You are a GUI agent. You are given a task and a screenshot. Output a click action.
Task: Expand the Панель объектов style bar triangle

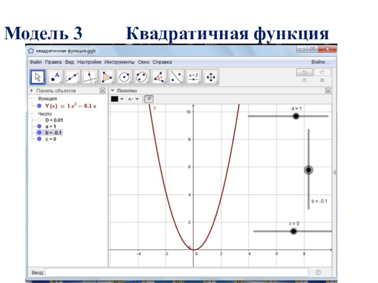(32, 91)
